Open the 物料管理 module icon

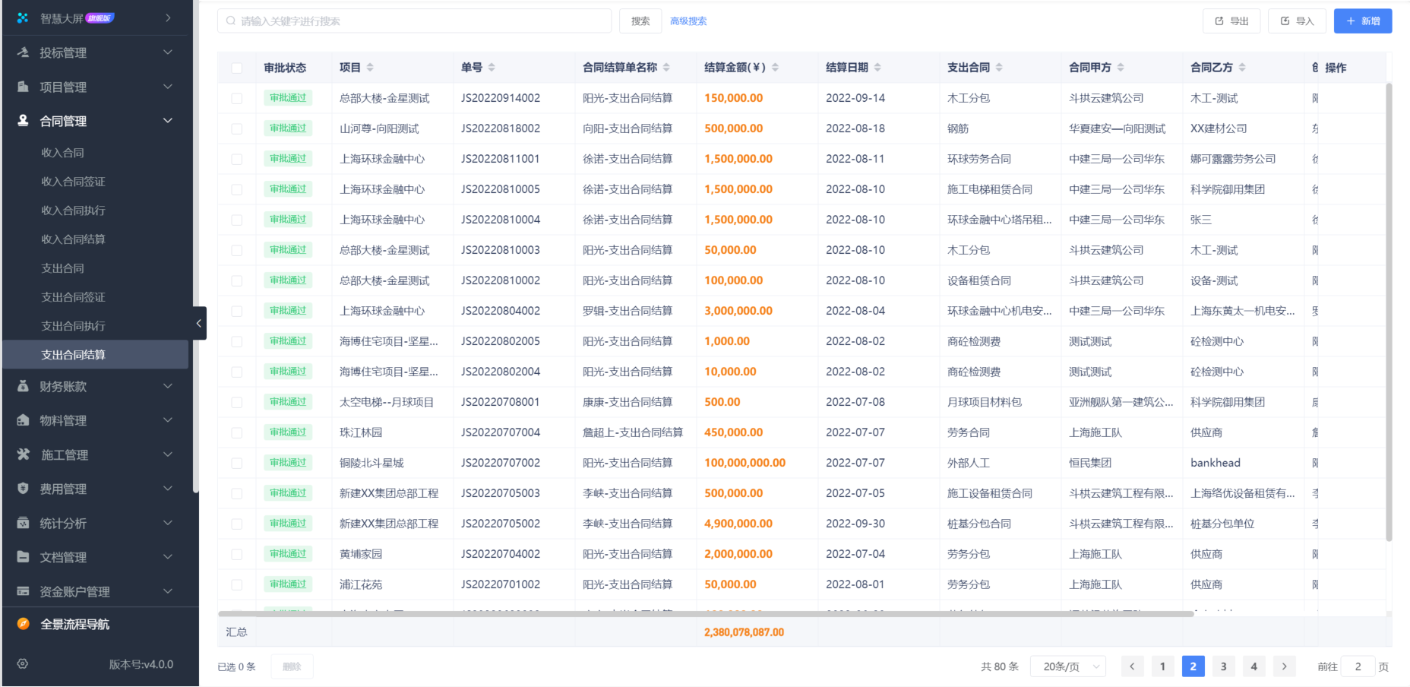[23, 420]
